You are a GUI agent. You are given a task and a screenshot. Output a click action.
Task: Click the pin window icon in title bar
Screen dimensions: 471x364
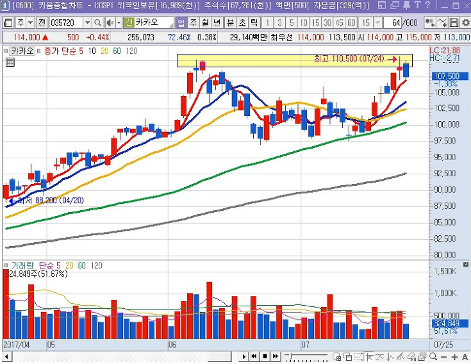pyautogui.click(x=406, y=5)
